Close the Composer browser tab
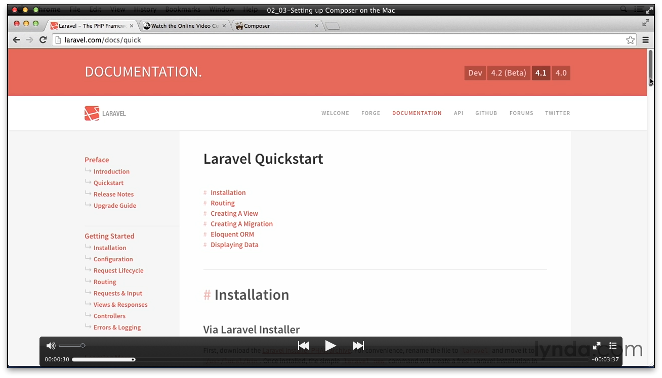 point(317,26)
